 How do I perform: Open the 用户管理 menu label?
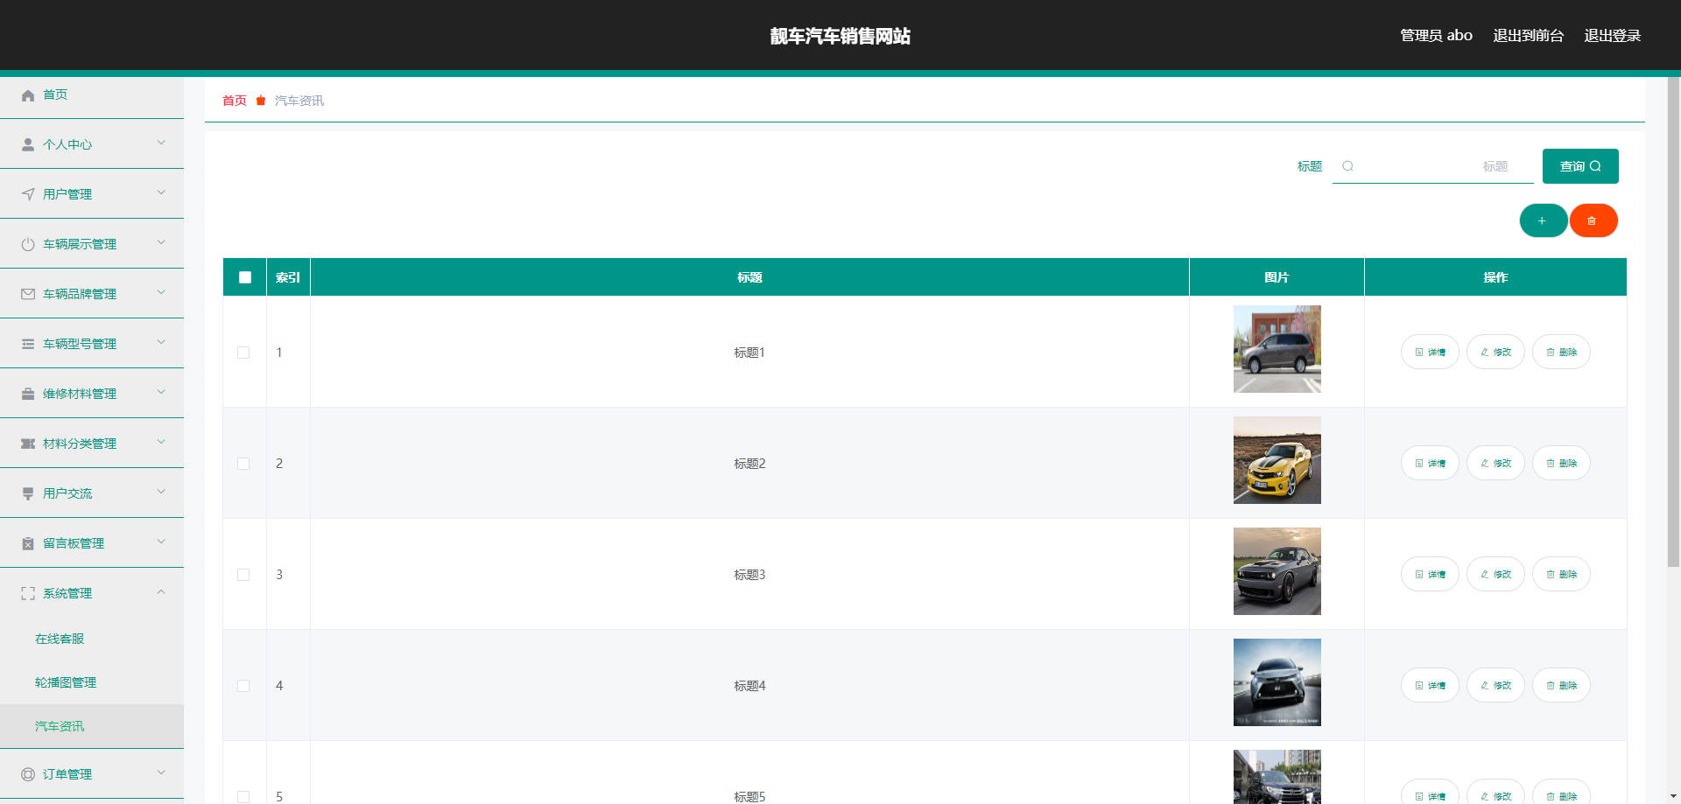67,194
